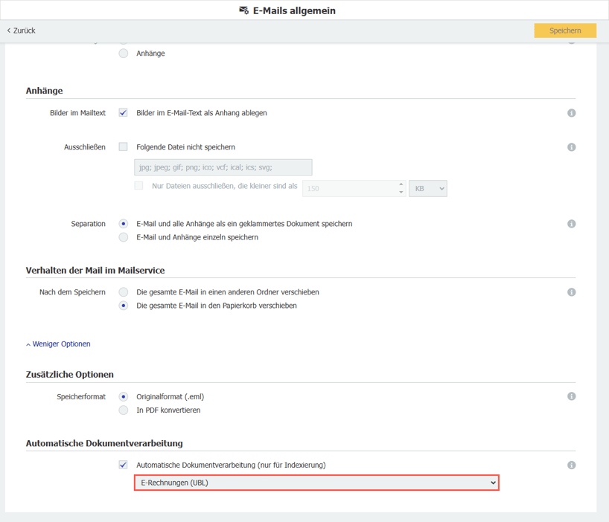Uncheck Bilder im E-Mail-Text als Anhang ablegen
Screen dimensions: 609x522
point(124,113)
